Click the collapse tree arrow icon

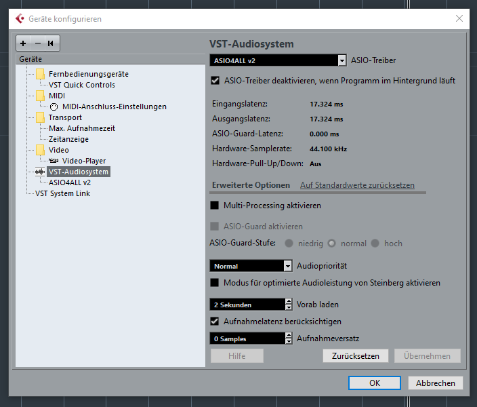[51, 43]
